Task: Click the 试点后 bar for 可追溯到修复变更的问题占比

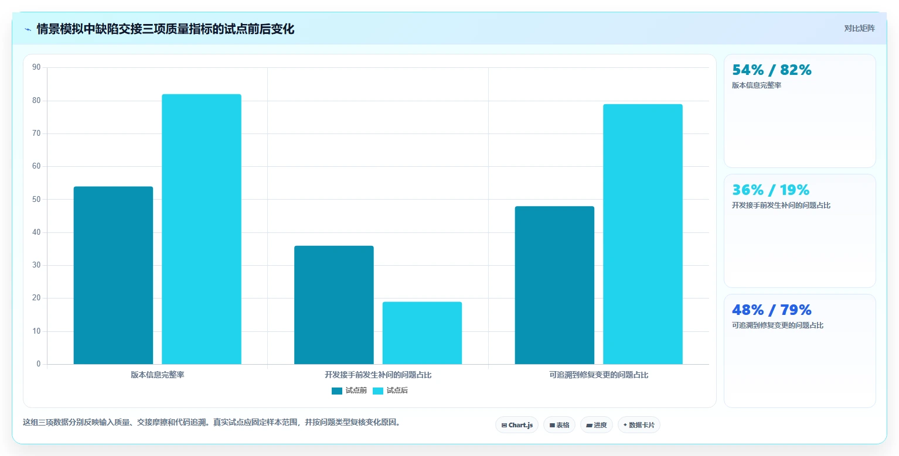Action: point(643,234)
